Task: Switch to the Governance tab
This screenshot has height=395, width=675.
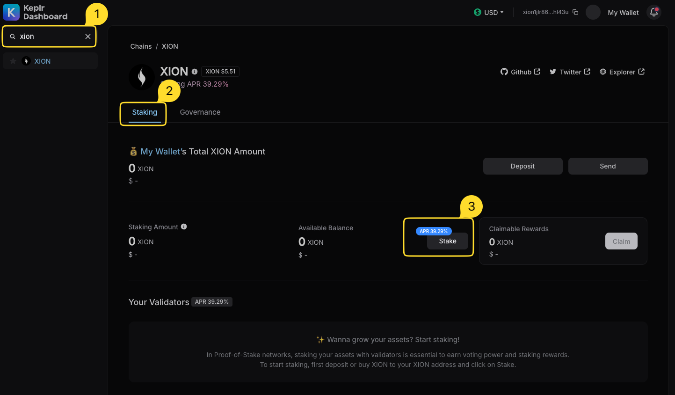Action: 200,112
